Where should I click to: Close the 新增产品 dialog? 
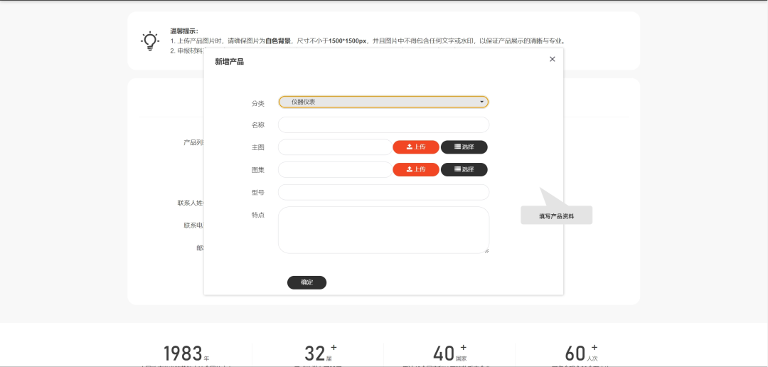pyautogui.click(x=552, y=59)
